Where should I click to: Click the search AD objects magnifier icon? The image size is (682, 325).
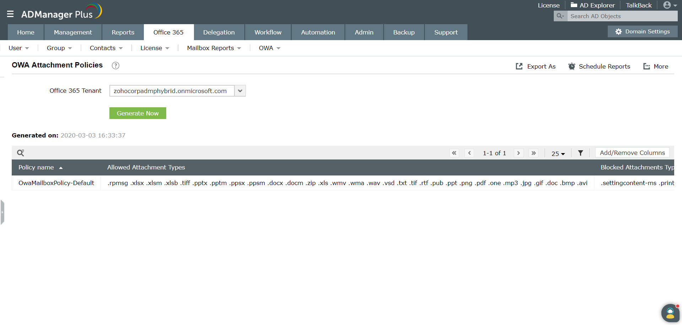pos(560,16)
